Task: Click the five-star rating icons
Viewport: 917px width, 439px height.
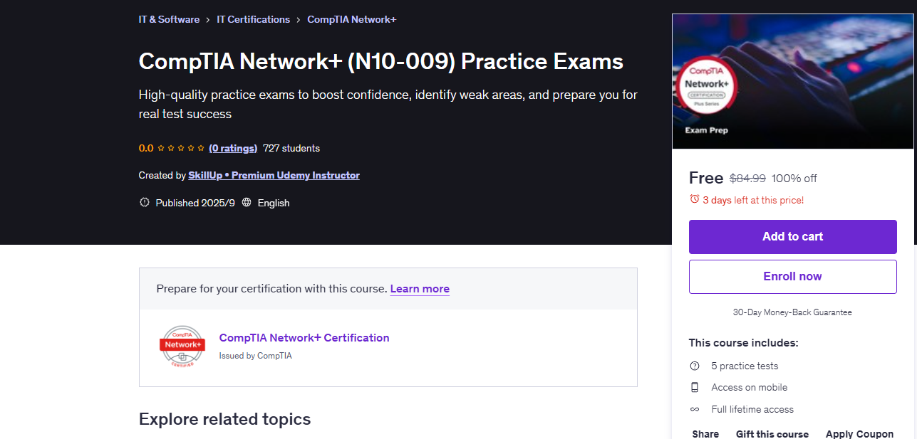Action: coord(181,148)
